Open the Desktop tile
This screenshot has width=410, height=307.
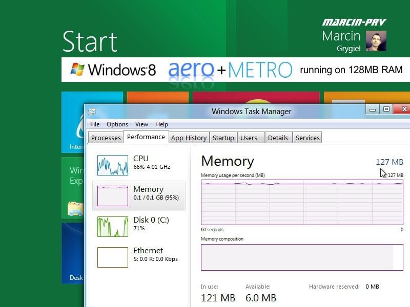(x=73, y=253)
